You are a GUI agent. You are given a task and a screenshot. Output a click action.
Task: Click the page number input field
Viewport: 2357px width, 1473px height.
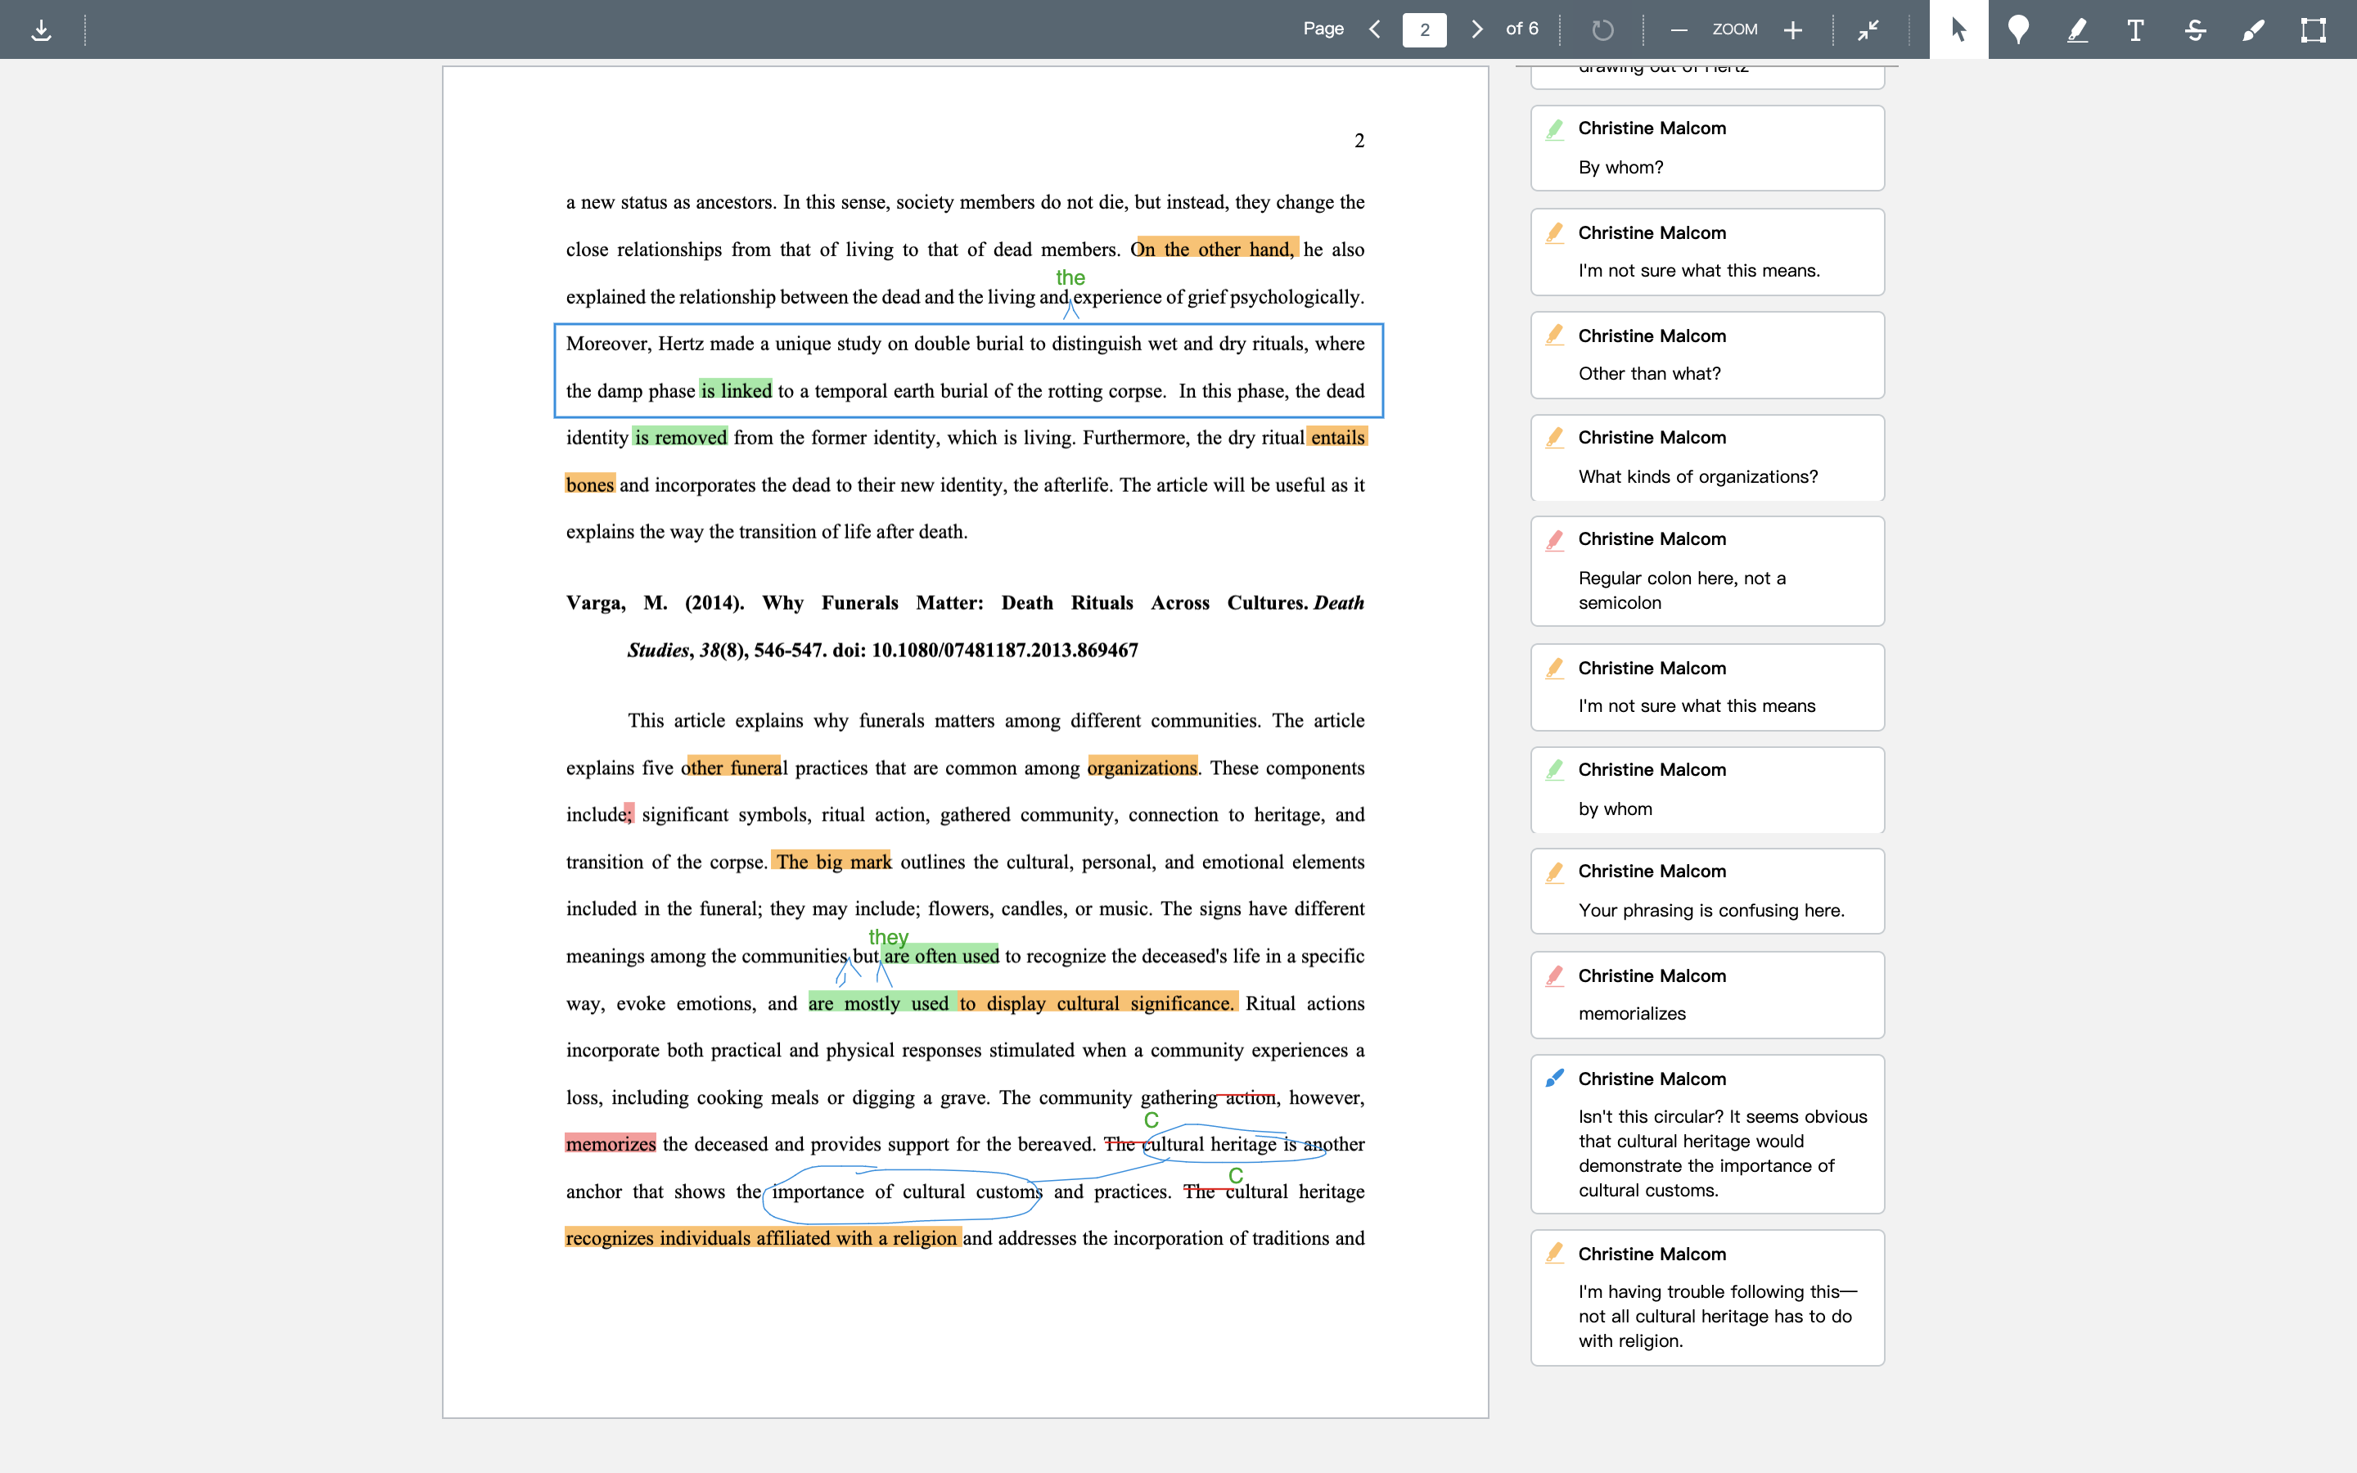coord(1424,29)
